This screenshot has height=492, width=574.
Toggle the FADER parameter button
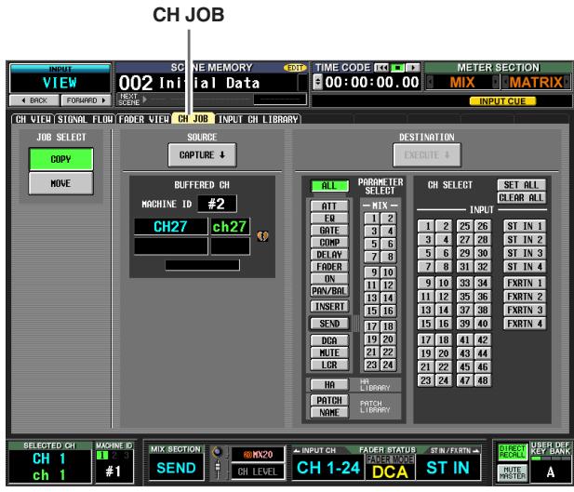click(329, 267)
